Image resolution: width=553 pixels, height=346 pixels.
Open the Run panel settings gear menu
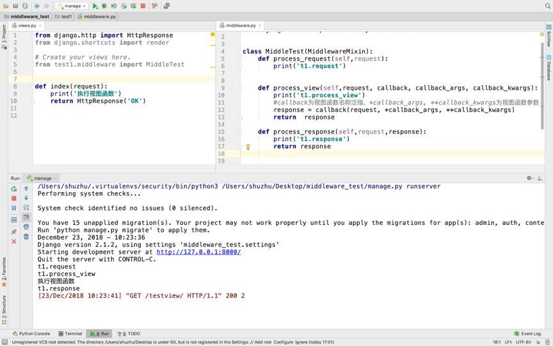(529, 178)
